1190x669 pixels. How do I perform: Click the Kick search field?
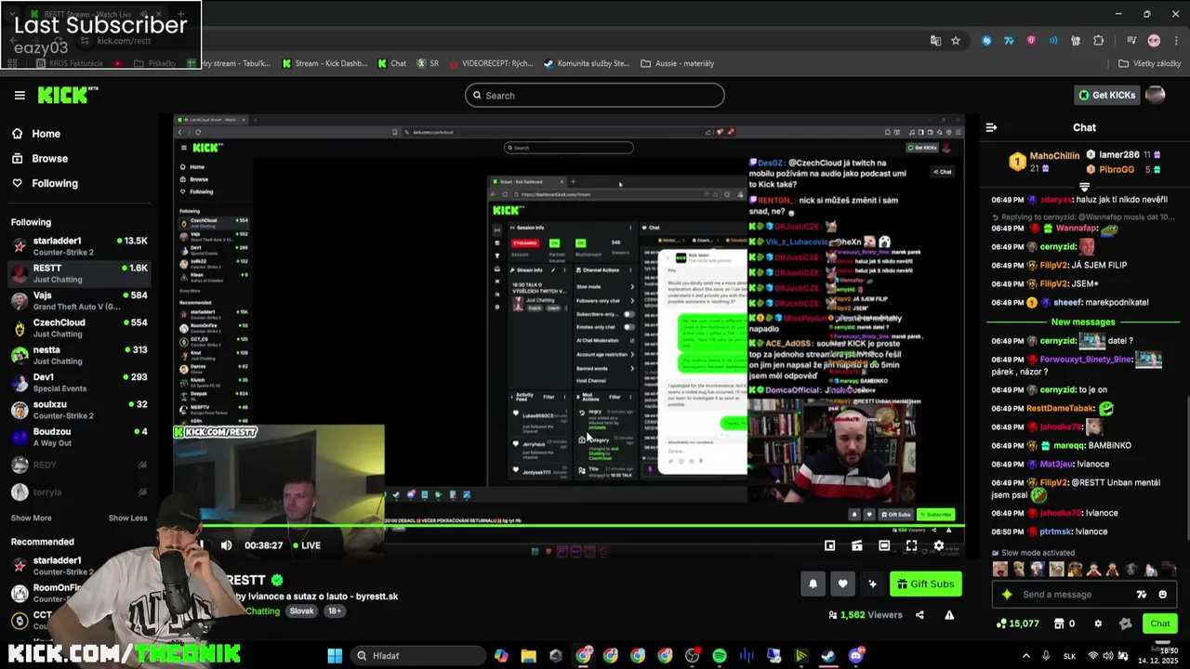(595, 95)
